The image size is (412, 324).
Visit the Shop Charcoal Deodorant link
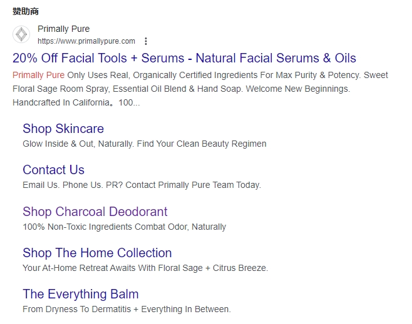95,212
